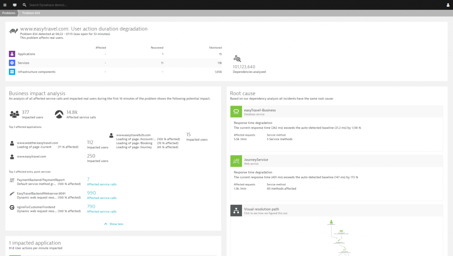
Task: Click the visual resolution path diagram thumbnail
Action: (x=339, y=238)
